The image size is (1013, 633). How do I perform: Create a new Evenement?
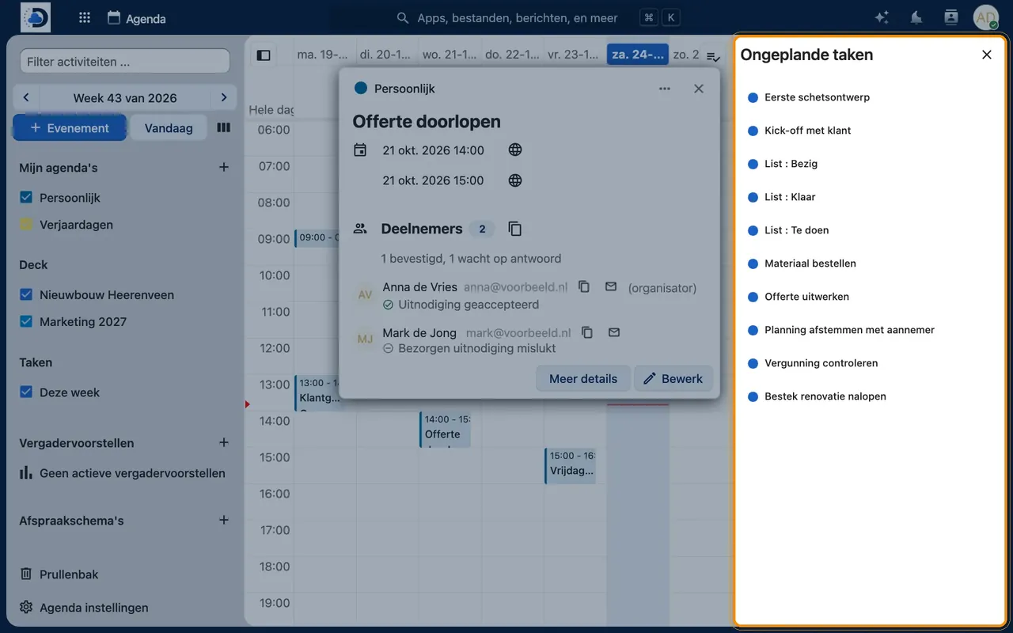pos(70,128)
